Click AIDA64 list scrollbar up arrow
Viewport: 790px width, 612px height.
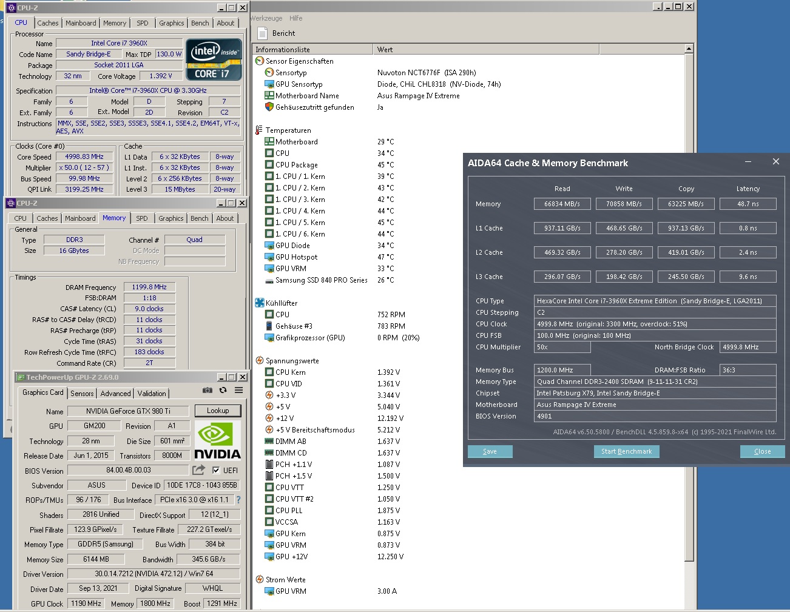coord(689,49)
